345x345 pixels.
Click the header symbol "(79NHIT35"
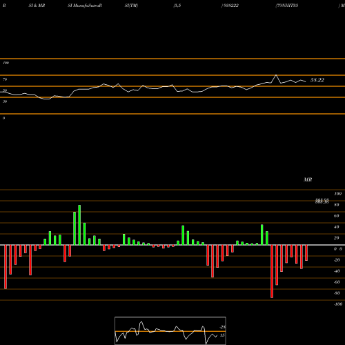coord(287,6)
